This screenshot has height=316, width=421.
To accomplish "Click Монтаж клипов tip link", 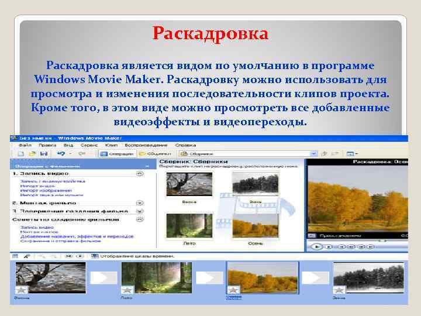I will click(39, 232).
